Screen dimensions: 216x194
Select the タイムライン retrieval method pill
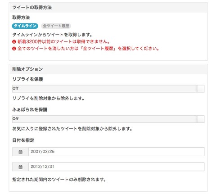tap(25, 26)
